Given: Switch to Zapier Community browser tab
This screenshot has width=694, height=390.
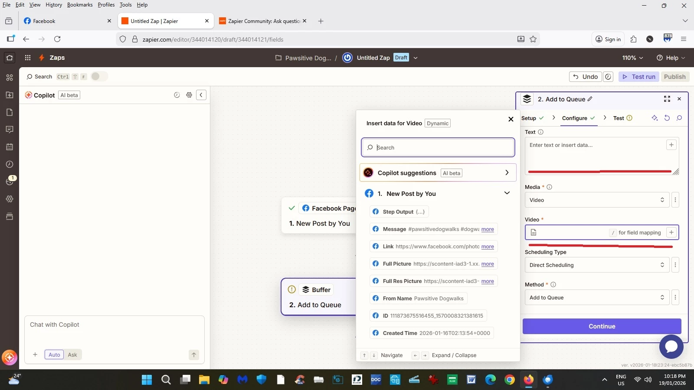Looking at the screenshot, I should point(264,21).
